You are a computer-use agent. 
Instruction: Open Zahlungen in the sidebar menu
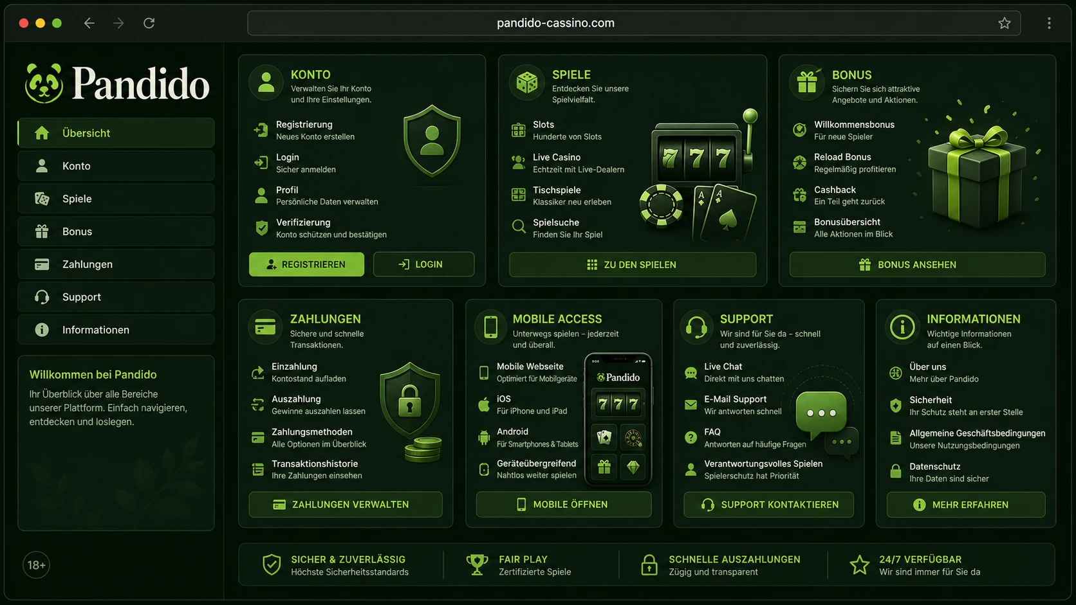[x=116, y=264]
